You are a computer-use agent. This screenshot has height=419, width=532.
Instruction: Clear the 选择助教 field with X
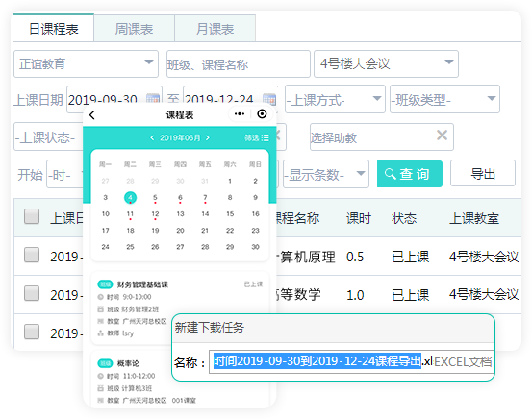click(442, 136)
